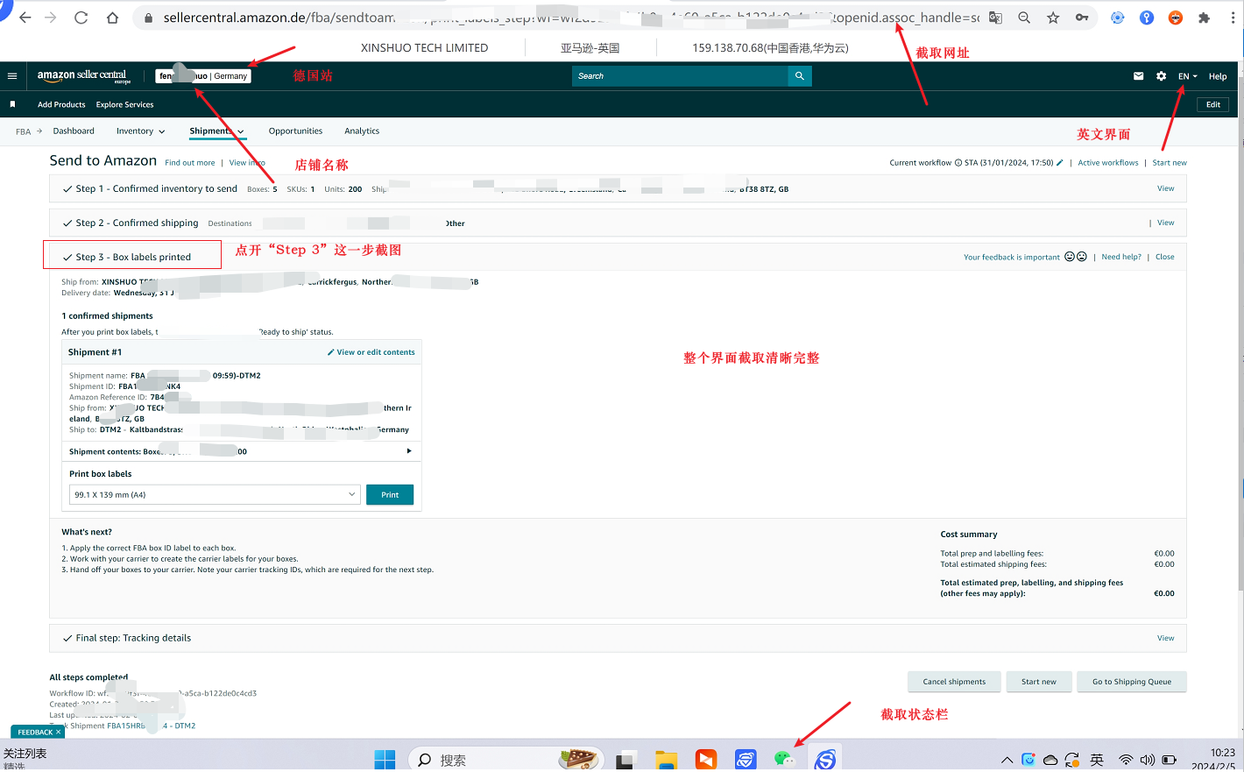Open the EN language dropdown
Image resolution: width=1244 pixels, height=772 pixels.
point(1187,76)
